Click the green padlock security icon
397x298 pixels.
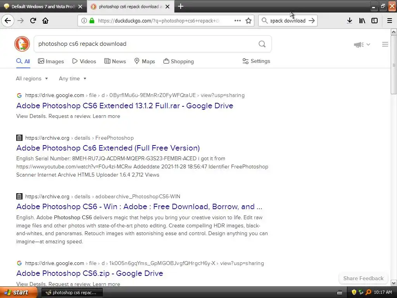click(x=92, y=21)
